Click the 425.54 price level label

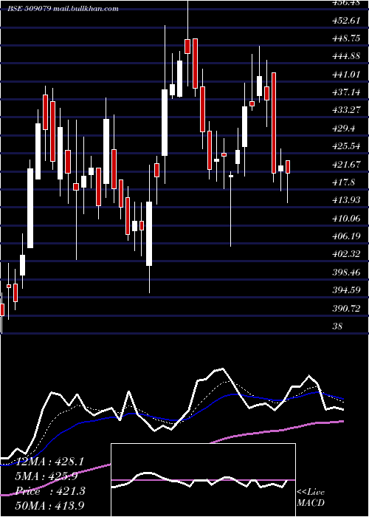pyautogui.click(x=346, y=146)
